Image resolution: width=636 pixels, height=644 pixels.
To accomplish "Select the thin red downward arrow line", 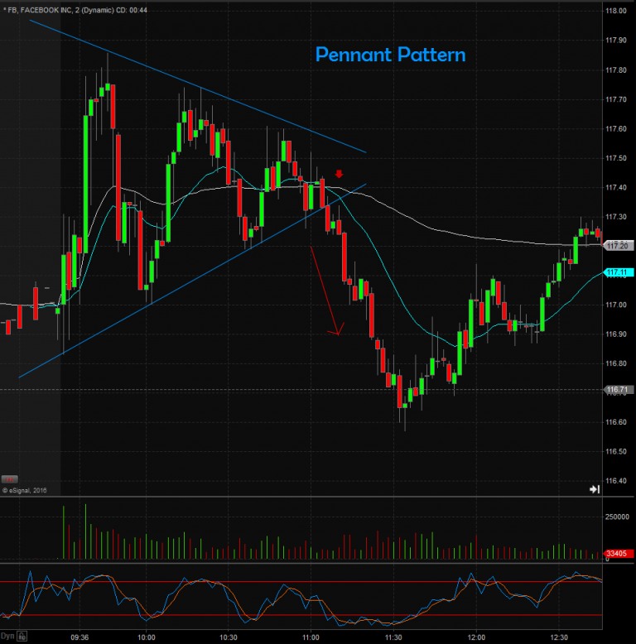I will (x=324, y=290).
